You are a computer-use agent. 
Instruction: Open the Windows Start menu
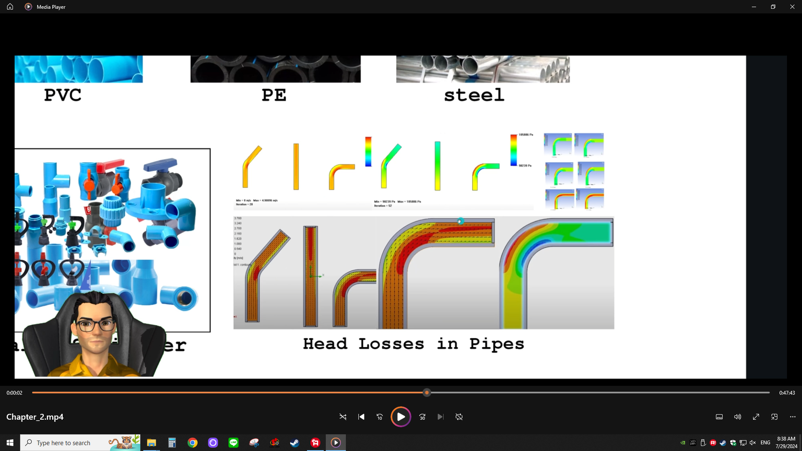point(10,443)
